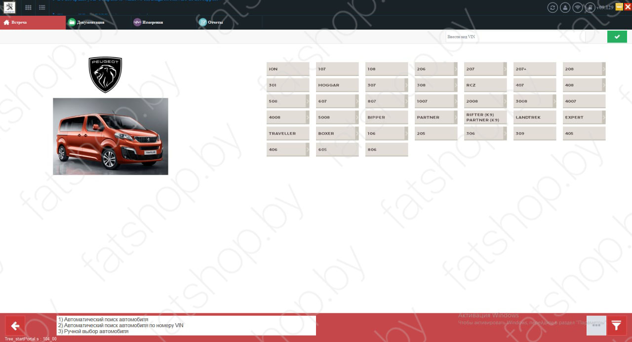Select the 5008 model
This screenshot has height=342, width=632.
tap(337, 117)
